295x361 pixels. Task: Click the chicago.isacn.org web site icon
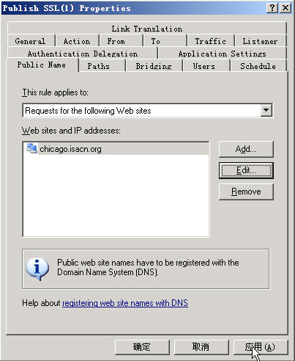click(31, 148)
